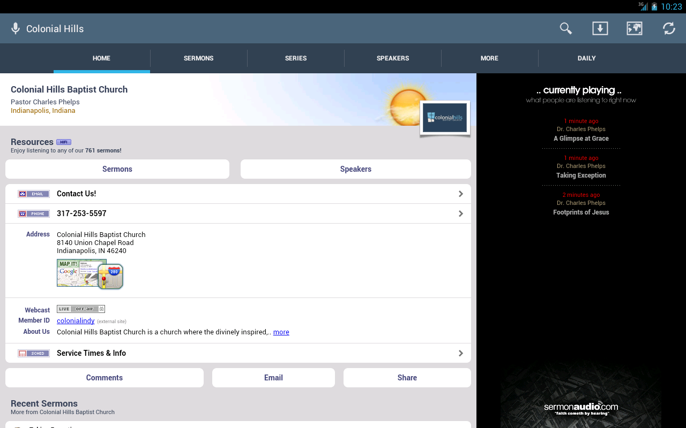Open the search magnifier icon
The image size is (686, 428).
[x=566, y=28]
